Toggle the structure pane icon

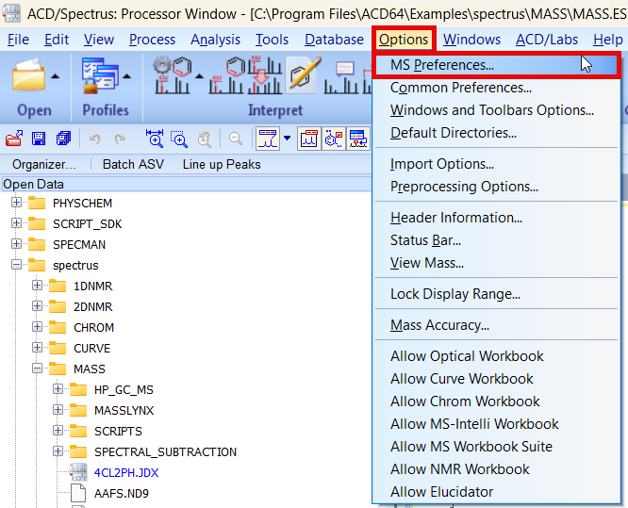coord(334,139)
